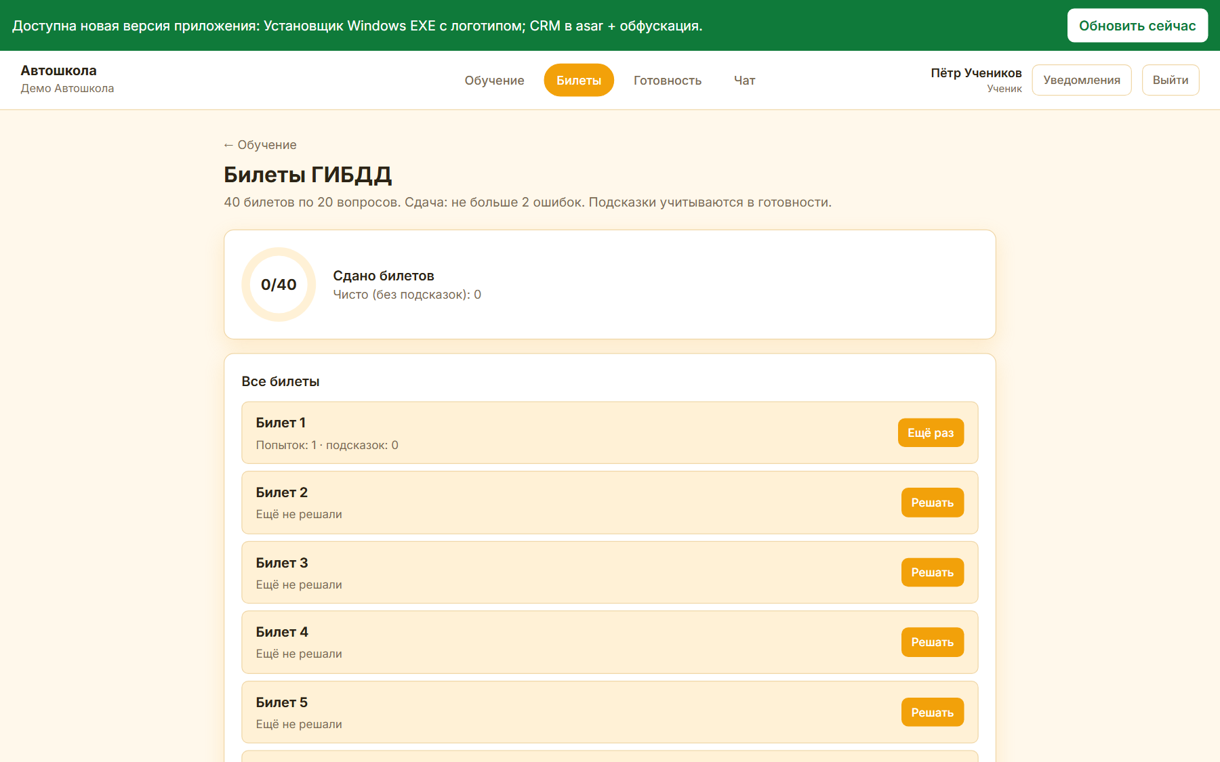
Task: Click the "40 билетов по 20 вопросов" description
Action: coord(527,203)
